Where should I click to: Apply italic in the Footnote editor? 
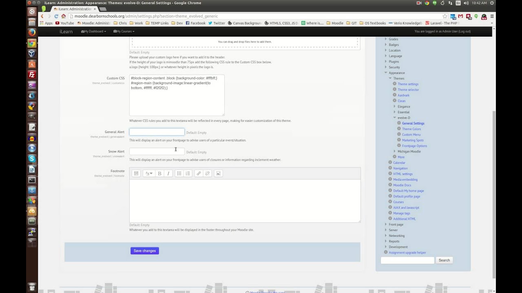click(168, 173)
